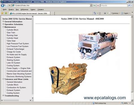Image resolution: width=134 pixels, height=105 pixels.
Task: Click the navigation pane scroll left arrow
Action: 2,100
